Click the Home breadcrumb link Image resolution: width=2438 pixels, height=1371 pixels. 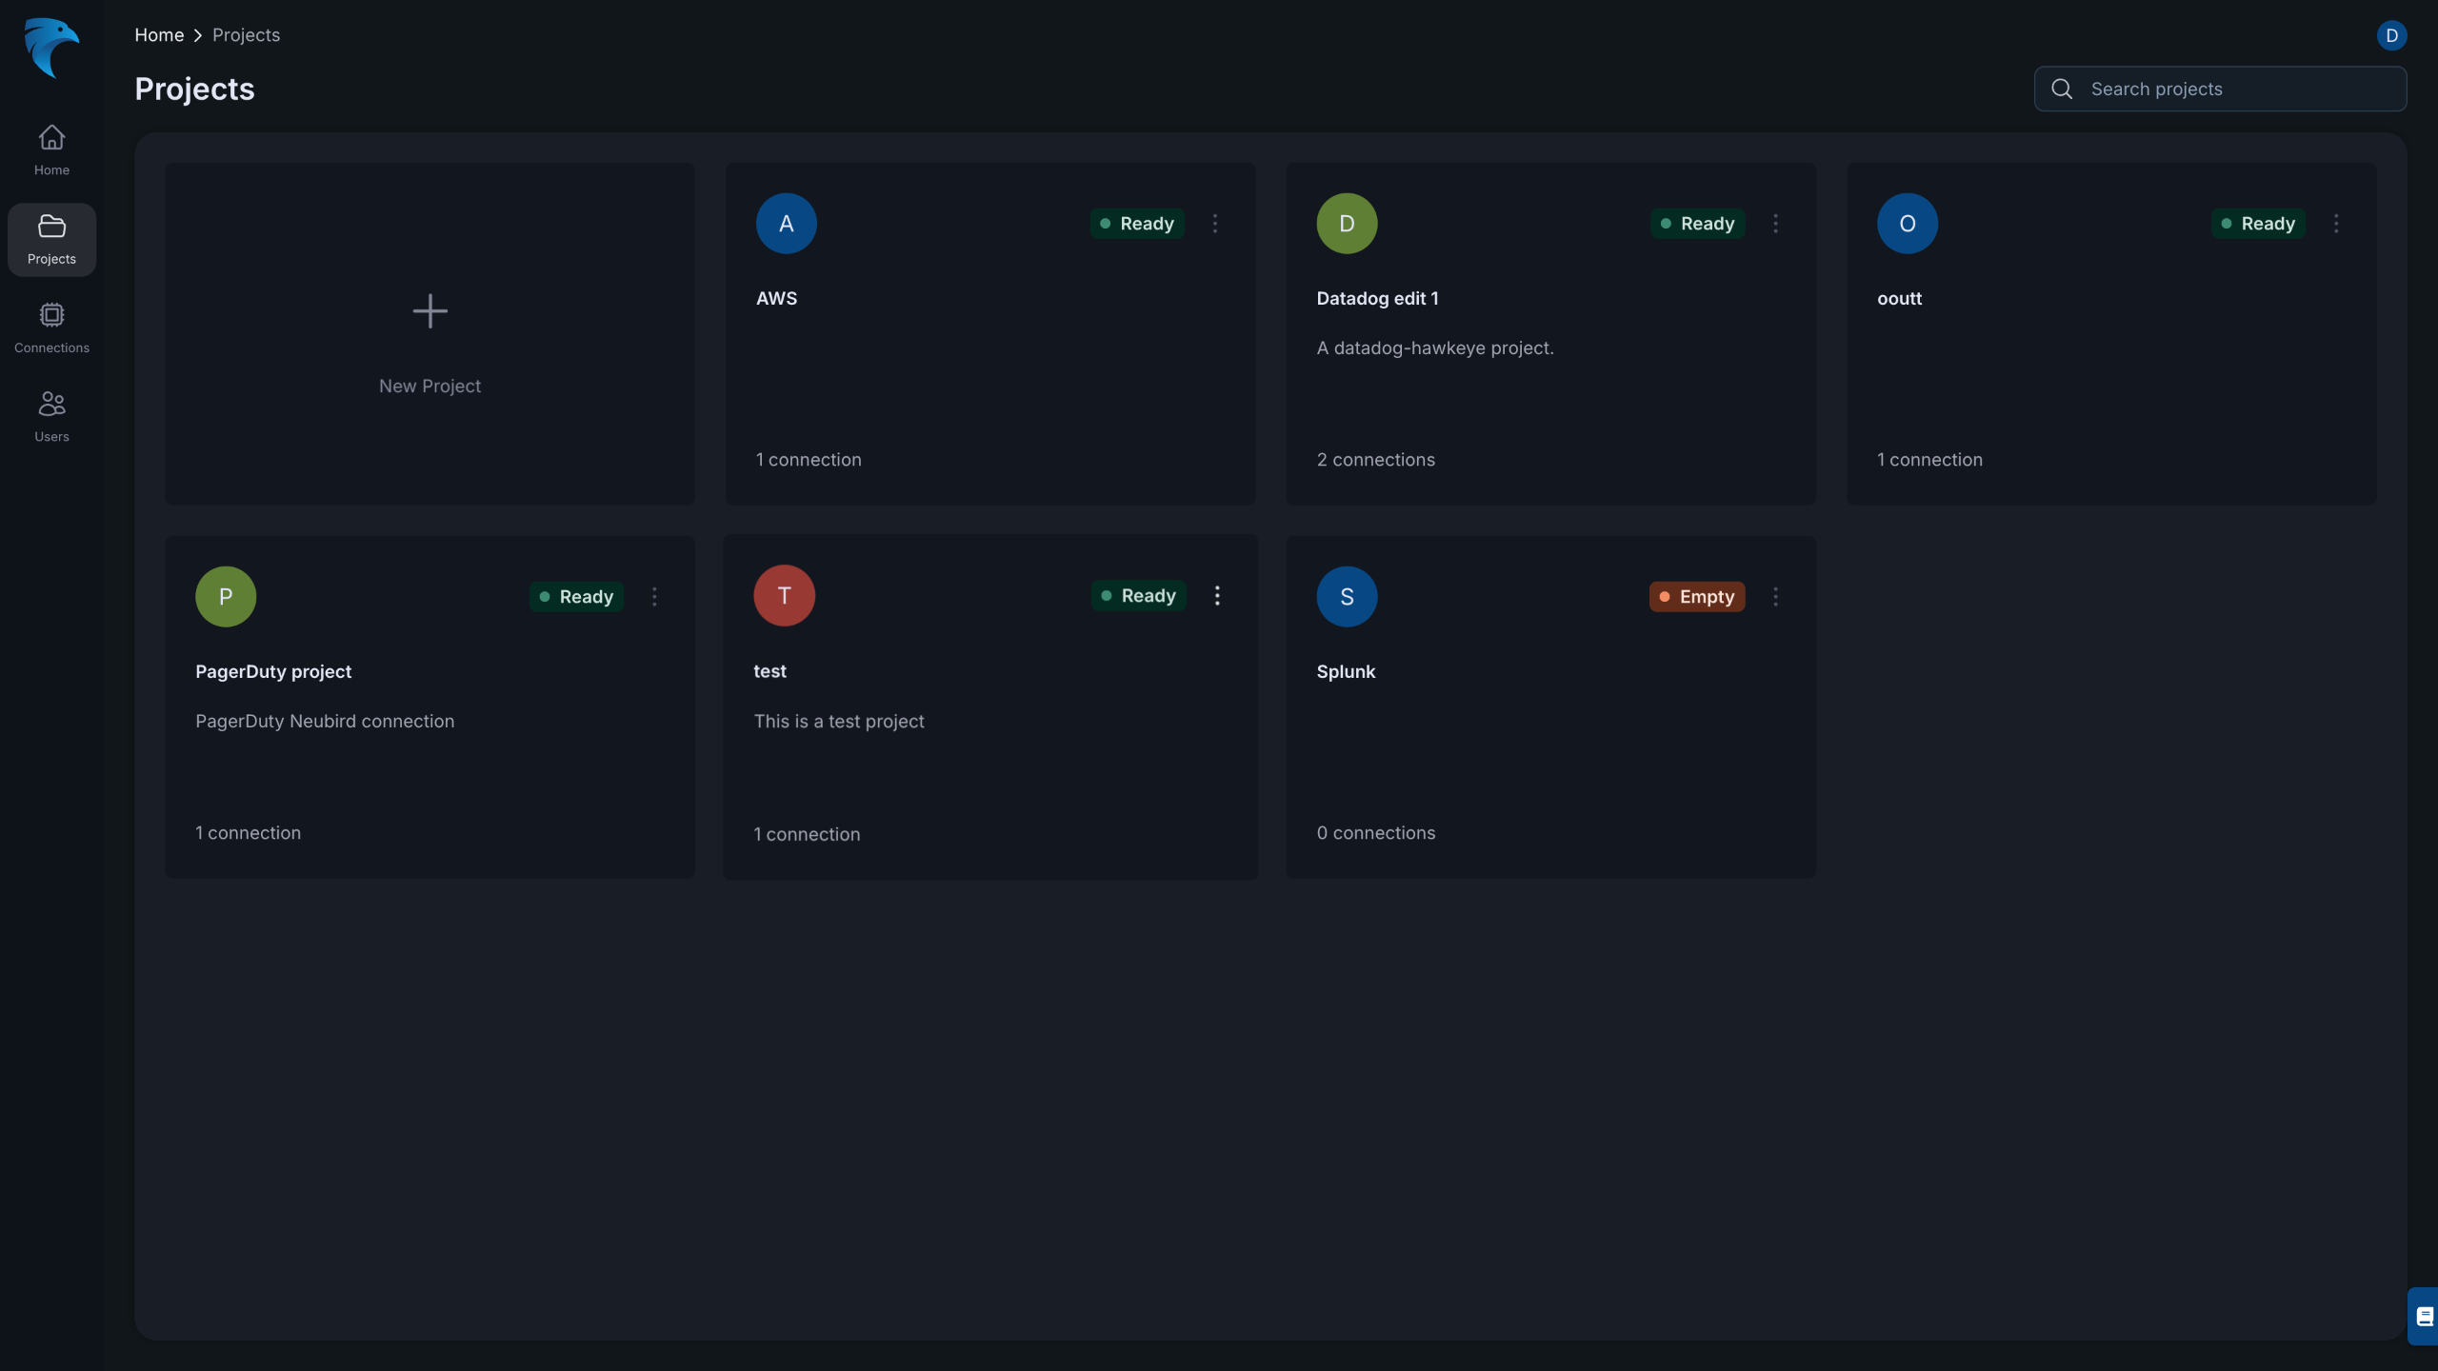159,35
